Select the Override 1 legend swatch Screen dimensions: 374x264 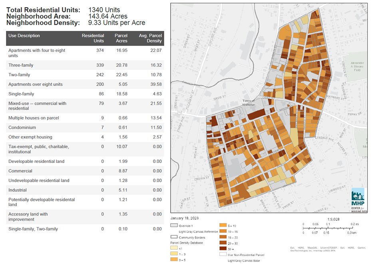174,225
